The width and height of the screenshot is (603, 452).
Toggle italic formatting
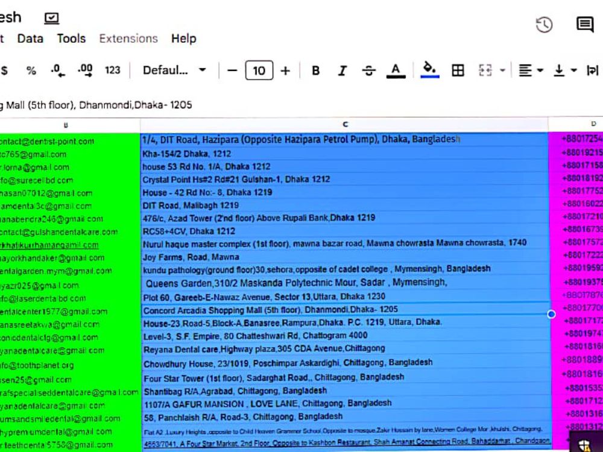(342, 71)
